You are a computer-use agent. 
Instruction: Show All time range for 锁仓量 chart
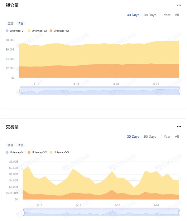[x=177, y=15]
